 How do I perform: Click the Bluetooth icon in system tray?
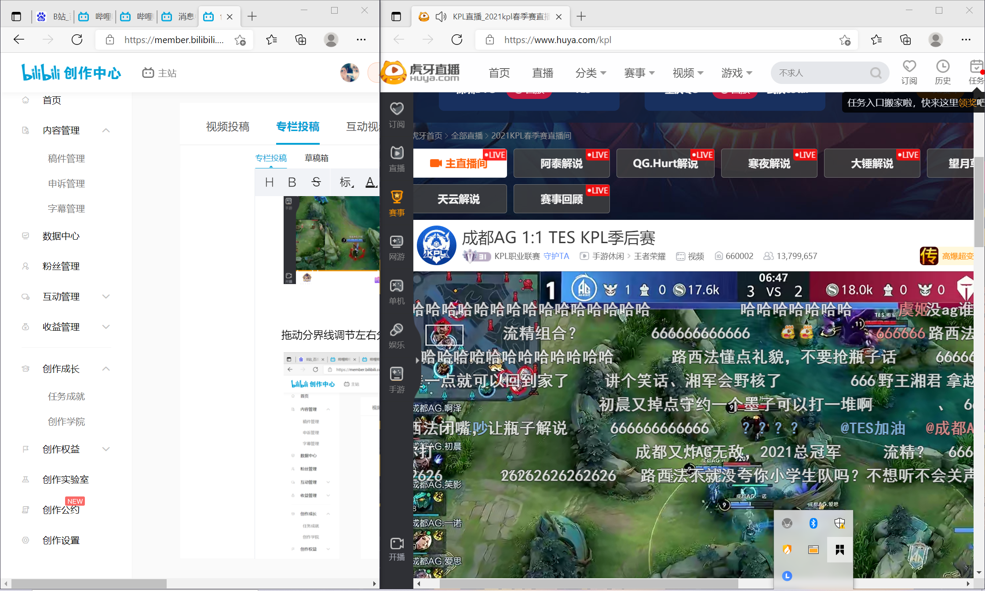point(813,523)
